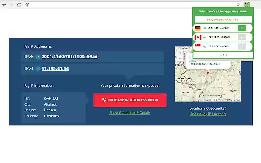Click the German flag in the proxy list

coord(198,28)
